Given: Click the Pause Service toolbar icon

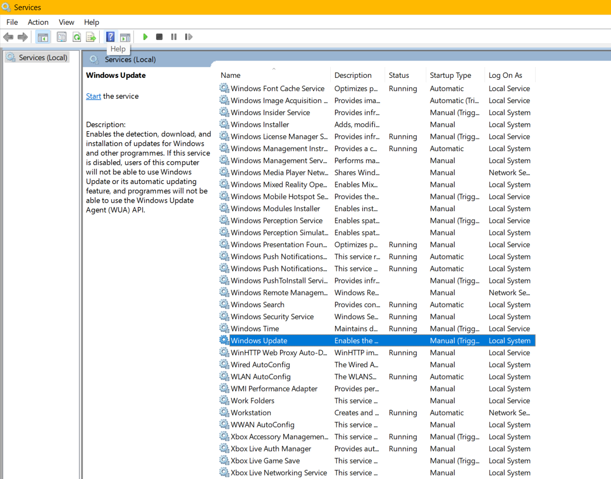Looking at the screenshot, I should coord(174,37).
